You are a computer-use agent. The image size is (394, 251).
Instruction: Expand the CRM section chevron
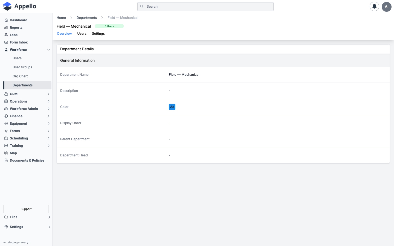48,94
